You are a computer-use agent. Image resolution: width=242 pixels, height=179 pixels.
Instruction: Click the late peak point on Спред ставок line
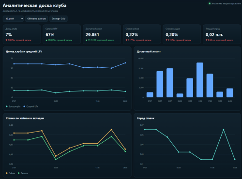click(224, 130)
